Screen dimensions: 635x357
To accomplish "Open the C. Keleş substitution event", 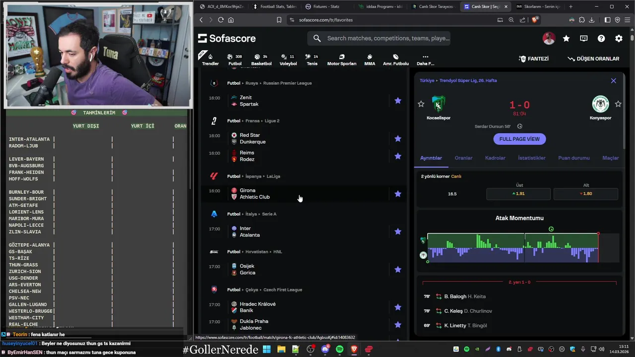I will [519, 311].
